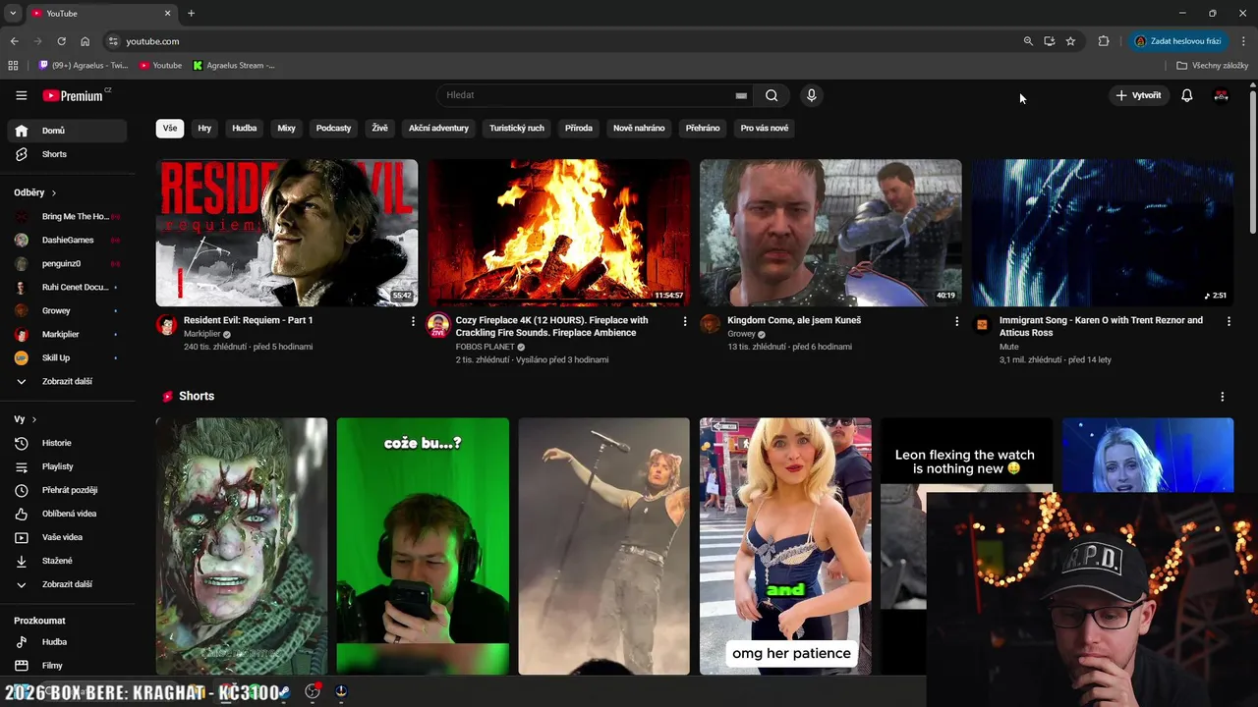Expand Zobrazit další under subscriptions
Screen dimensions: 1258x707
tap(68, 381)
